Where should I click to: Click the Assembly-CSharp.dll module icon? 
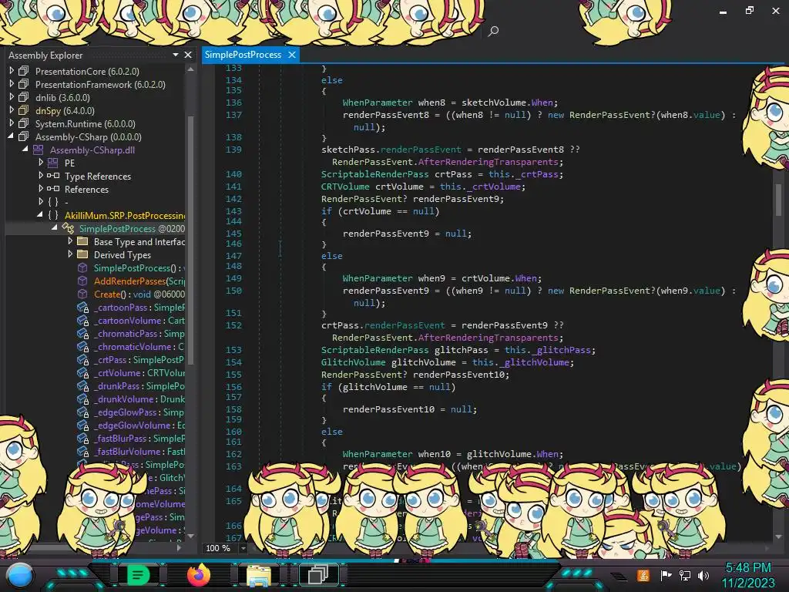(x=39, y=150)
